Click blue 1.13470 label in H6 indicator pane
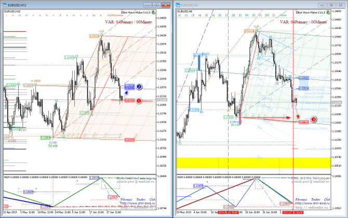The image size is (348, 218). click(198, 186)
